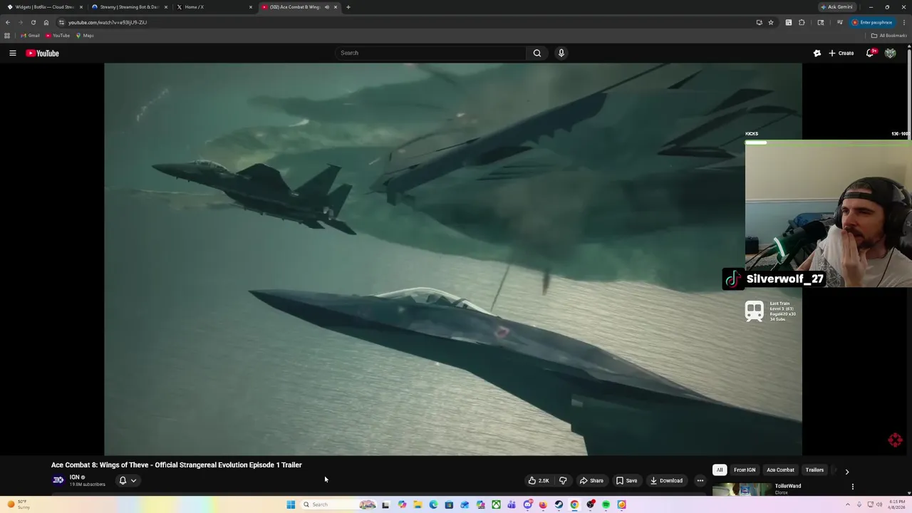Click the Ask Gemini button

coord(836,7)
